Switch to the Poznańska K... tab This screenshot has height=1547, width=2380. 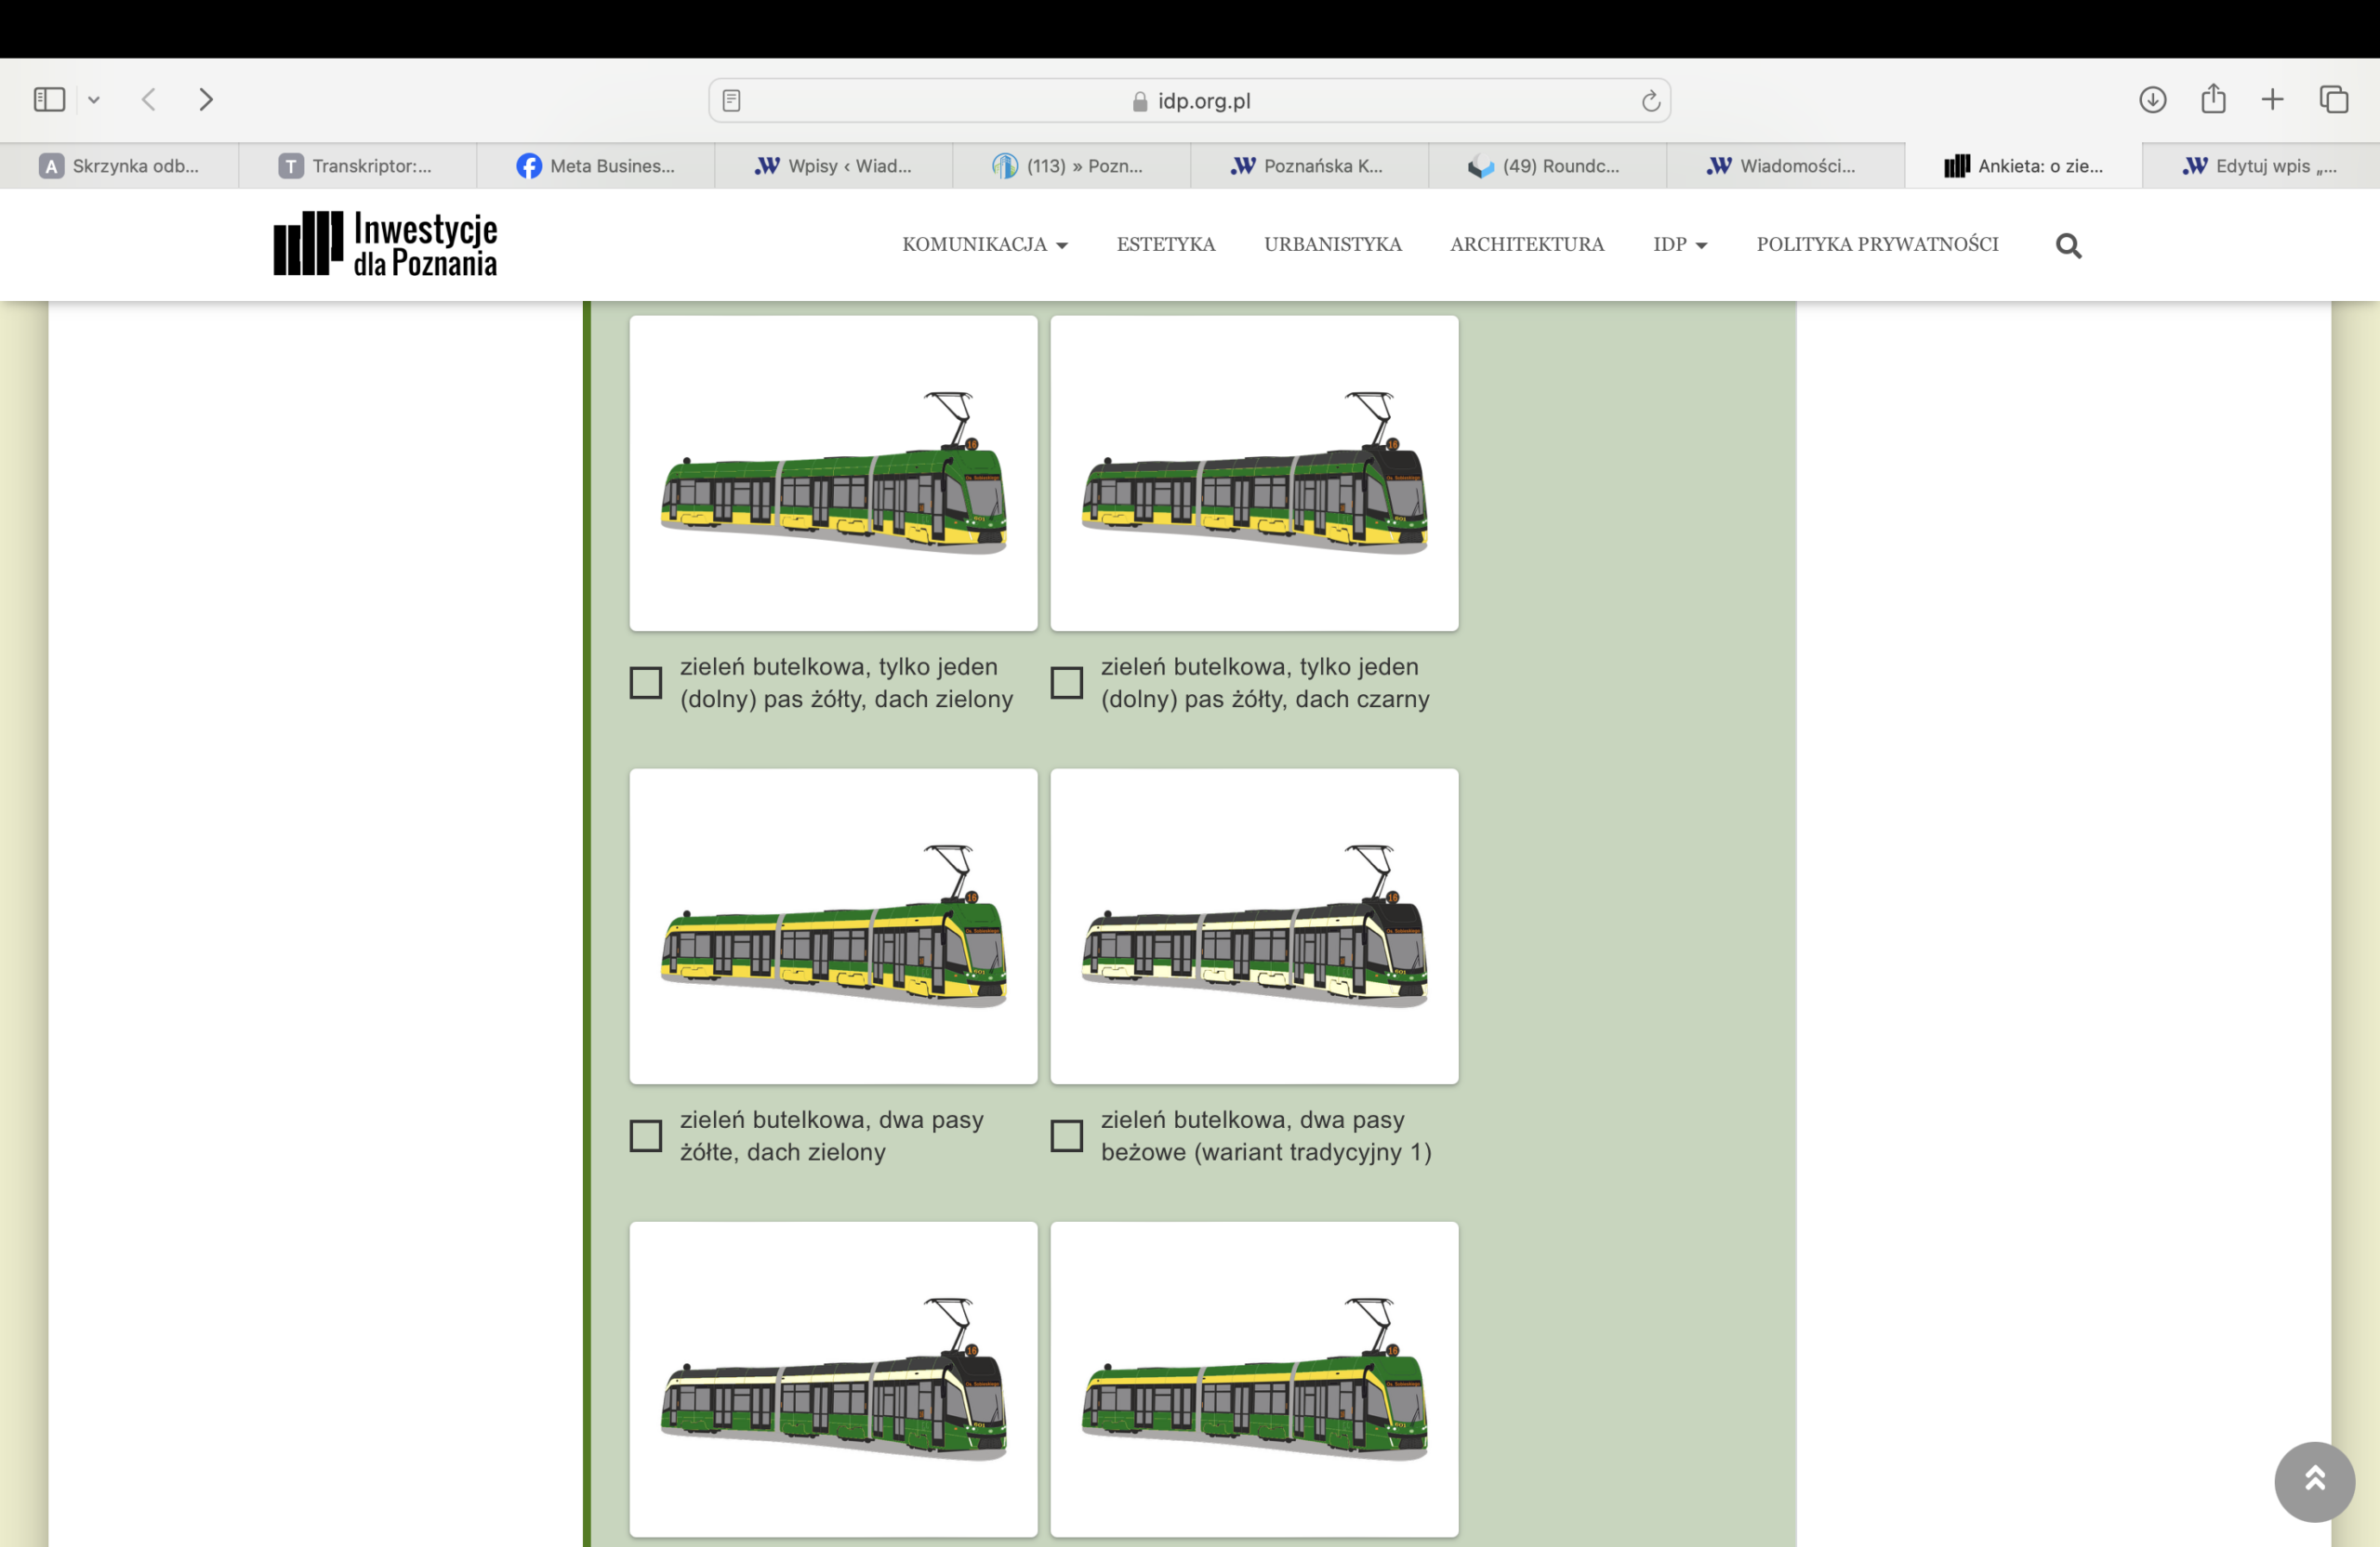[1309, 166]
